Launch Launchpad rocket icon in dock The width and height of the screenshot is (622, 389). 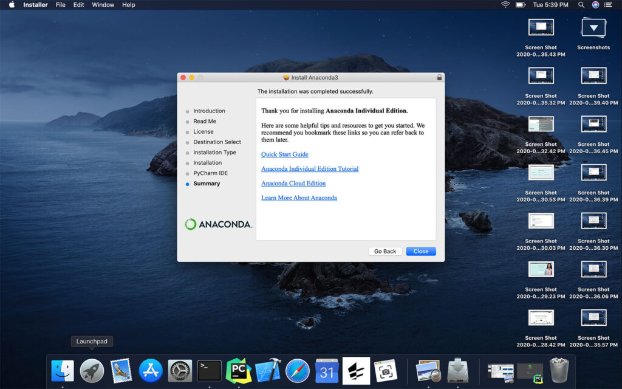(x=92, y=371)
